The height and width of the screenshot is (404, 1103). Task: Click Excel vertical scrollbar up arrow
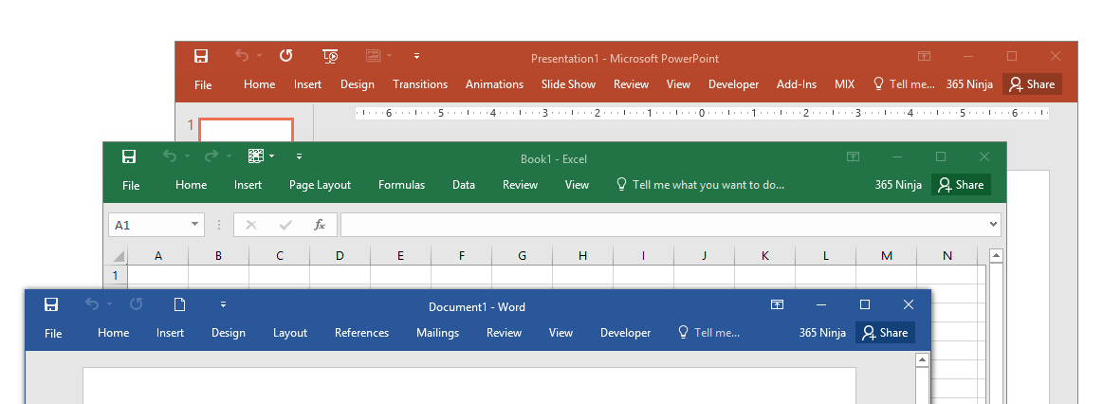pos(996,255)
